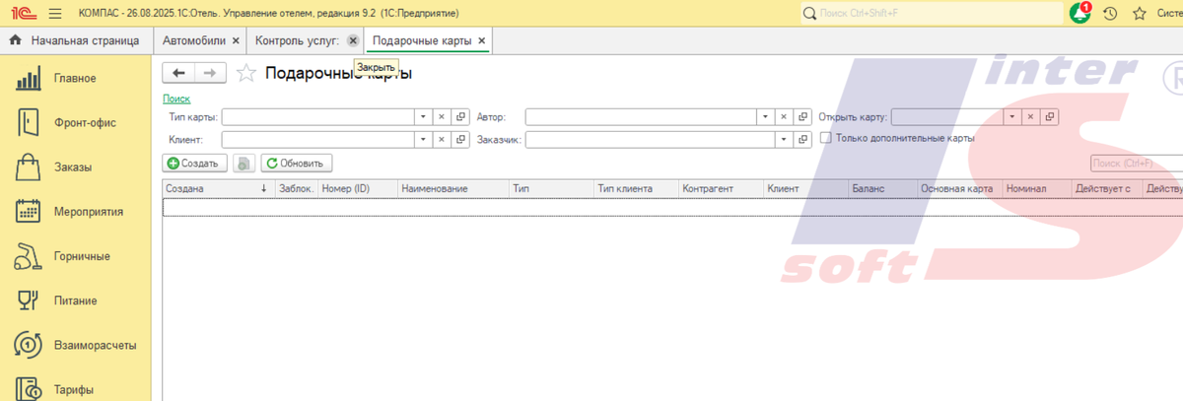Click the Номер (ID) column header

coord(358,187)
